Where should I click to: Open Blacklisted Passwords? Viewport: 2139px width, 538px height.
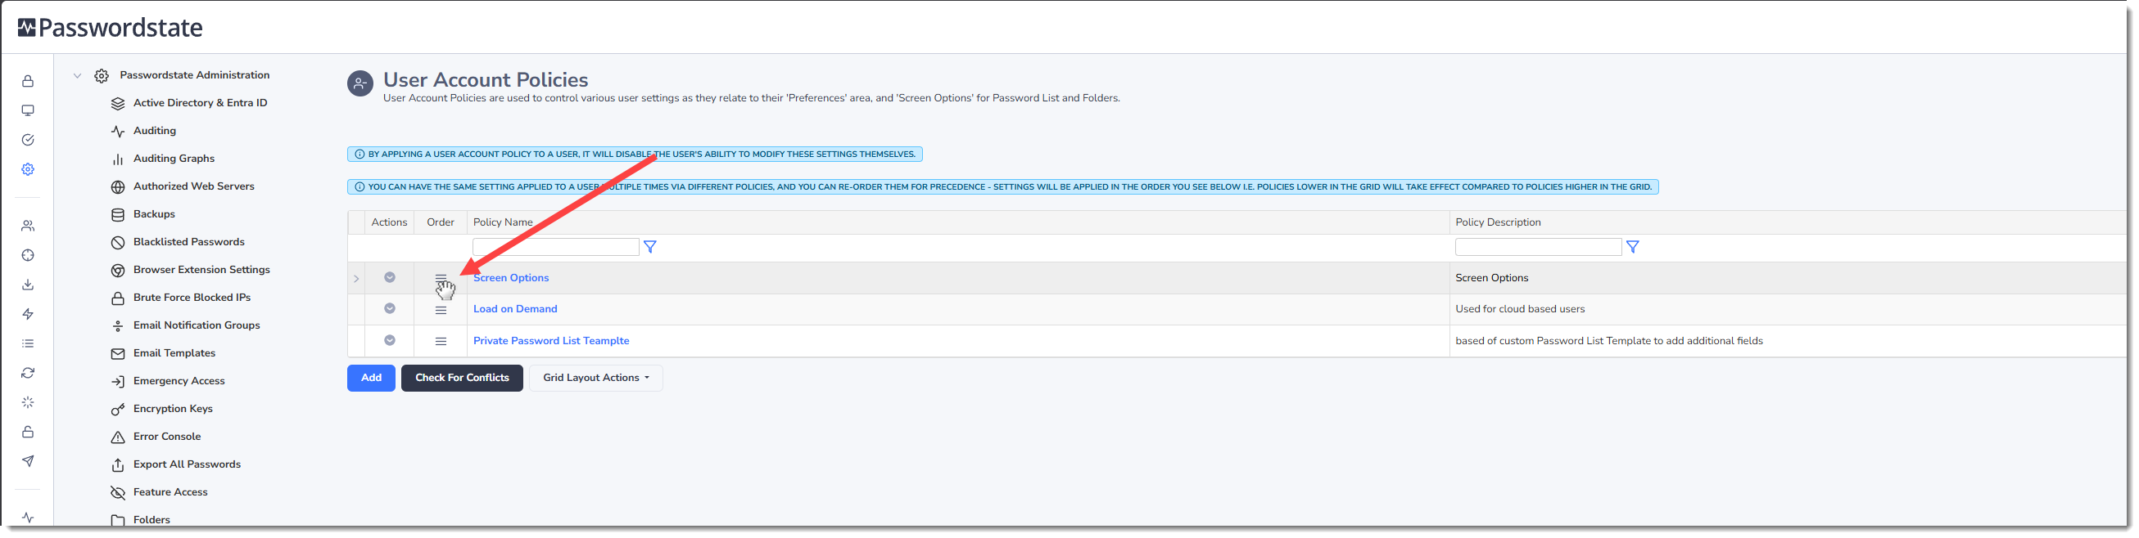tap(188, 242)
